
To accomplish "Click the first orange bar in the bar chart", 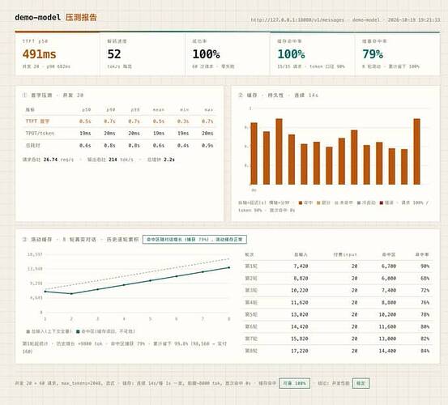I will click(254, 154).
